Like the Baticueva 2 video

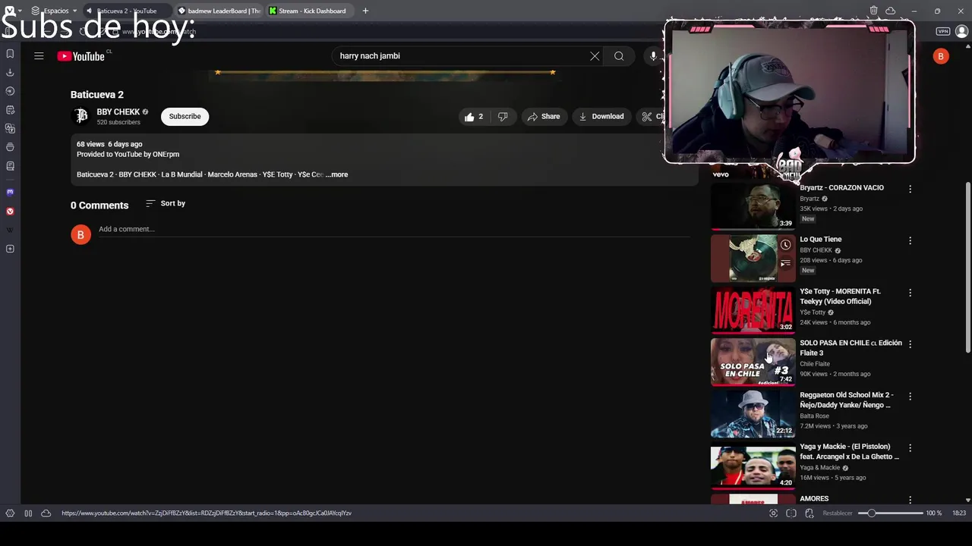point(475,117)
